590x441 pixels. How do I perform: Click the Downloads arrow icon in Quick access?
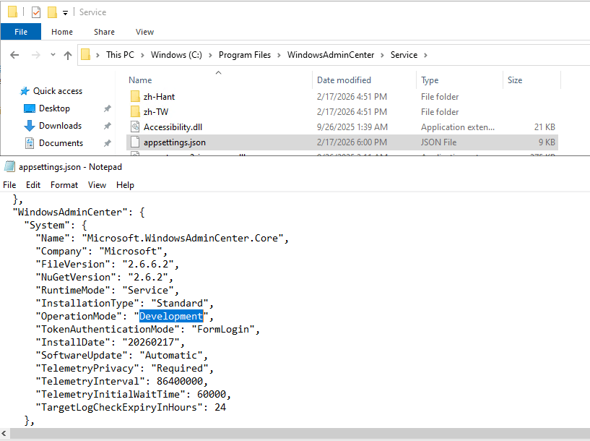click(30, 126)
